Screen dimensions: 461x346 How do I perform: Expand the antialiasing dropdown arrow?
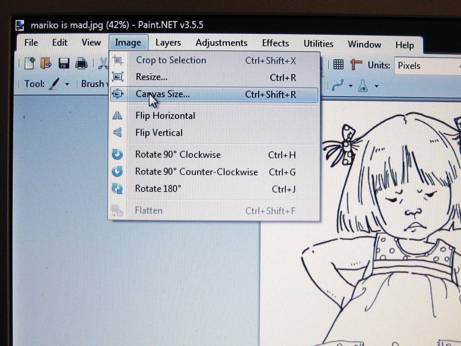pyautogui.click(x=376, y=86)
